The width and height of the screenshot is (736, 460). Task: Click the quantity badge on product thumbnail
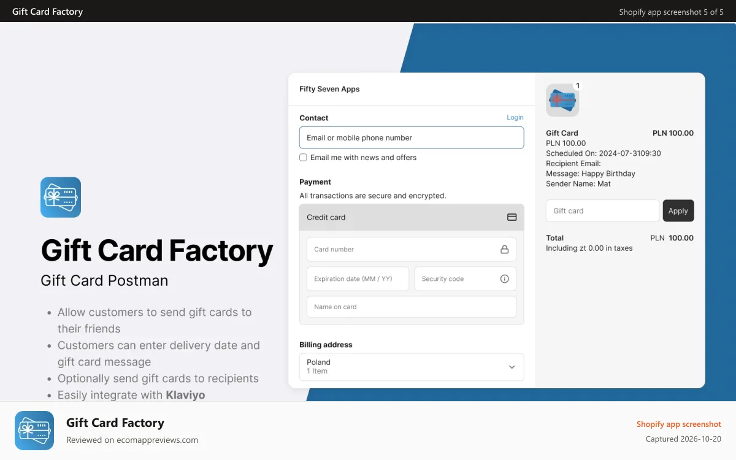[578, 86]
